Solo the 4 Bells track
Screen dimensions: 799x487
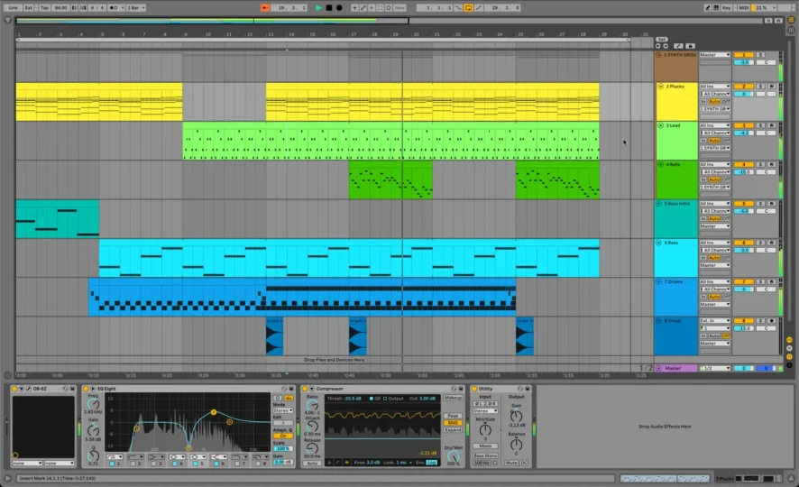click(760, 165)
